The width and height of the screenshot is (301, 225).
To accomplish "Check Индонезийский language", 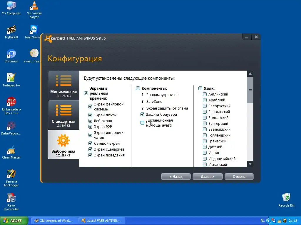I will click(x=205, y=158).
